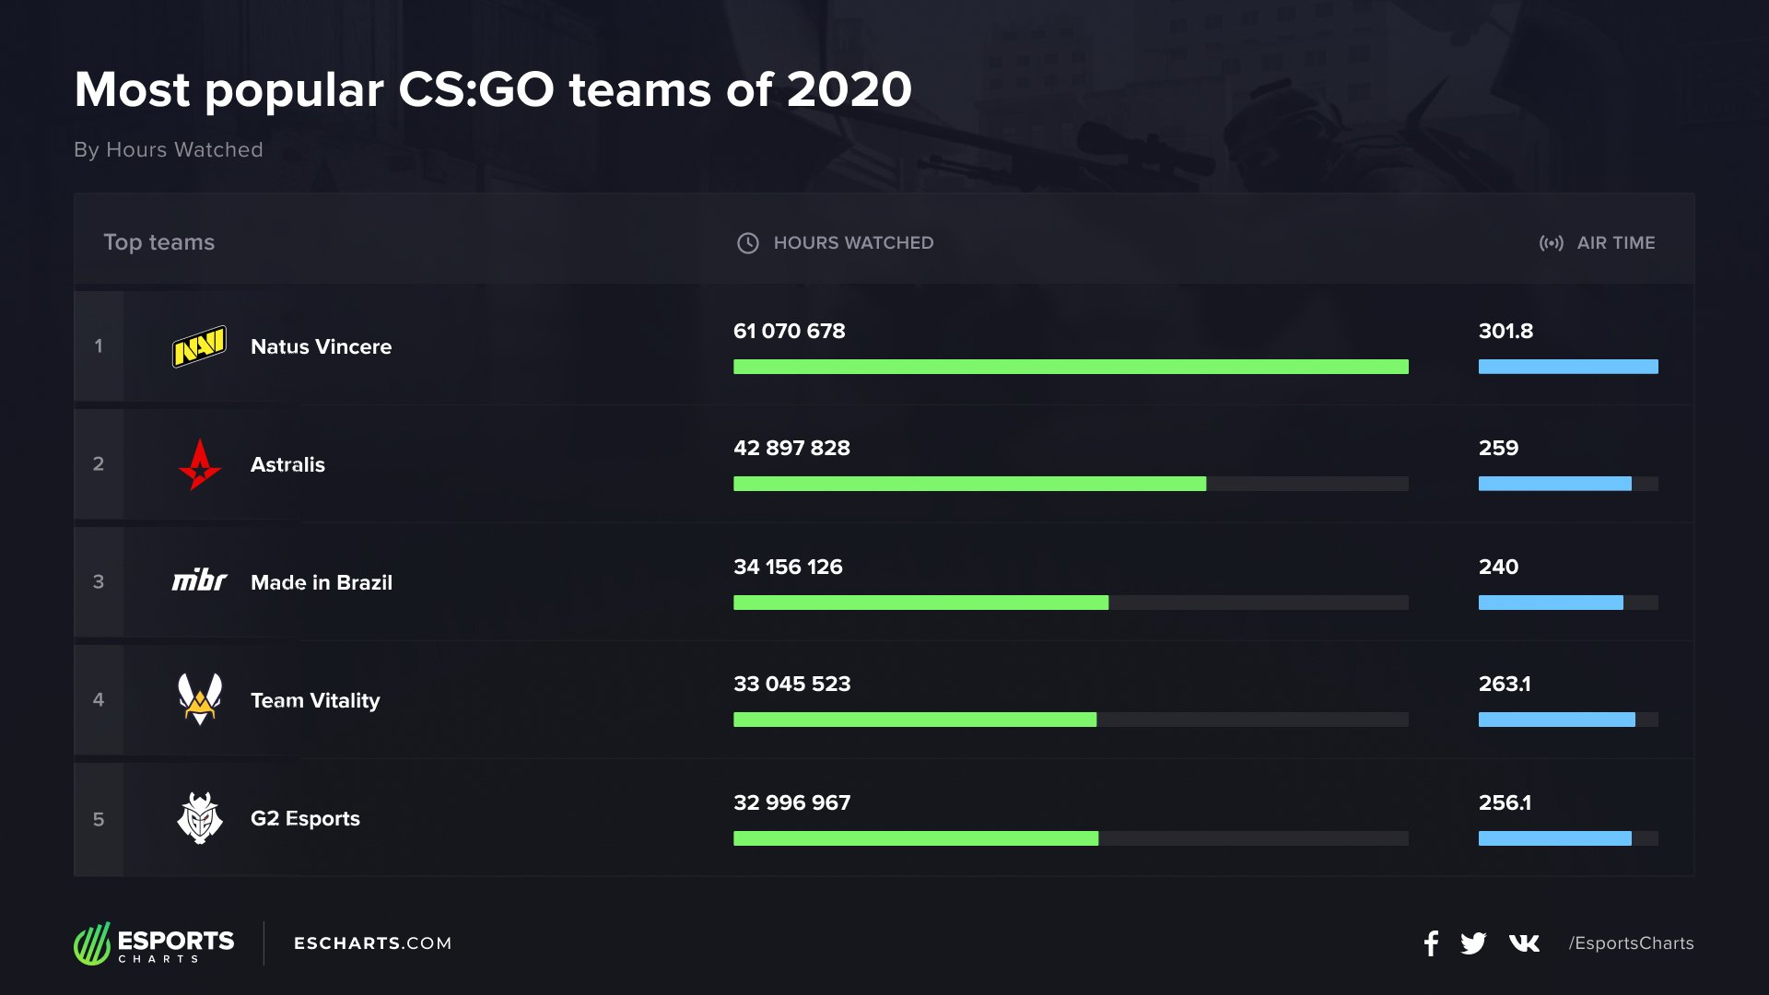Click Natus Vincere's green hours watched bar
The width and height of the screenshot is (1769, 995).
pos(1071,367)
